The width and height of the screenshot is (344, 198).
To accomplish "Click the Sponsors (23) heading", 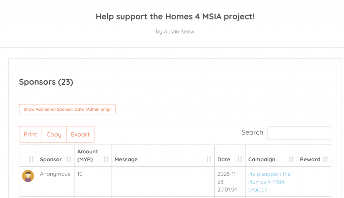I will click(x=46, y=82).
